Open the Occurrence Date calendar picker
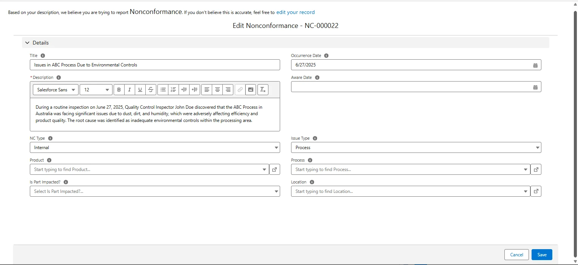This screenshot has width=578, height=265. coord(535,65)
